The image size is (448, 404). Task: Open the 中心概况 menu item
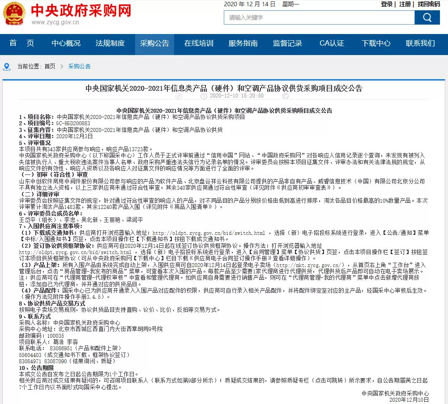[x=66, y=43]
